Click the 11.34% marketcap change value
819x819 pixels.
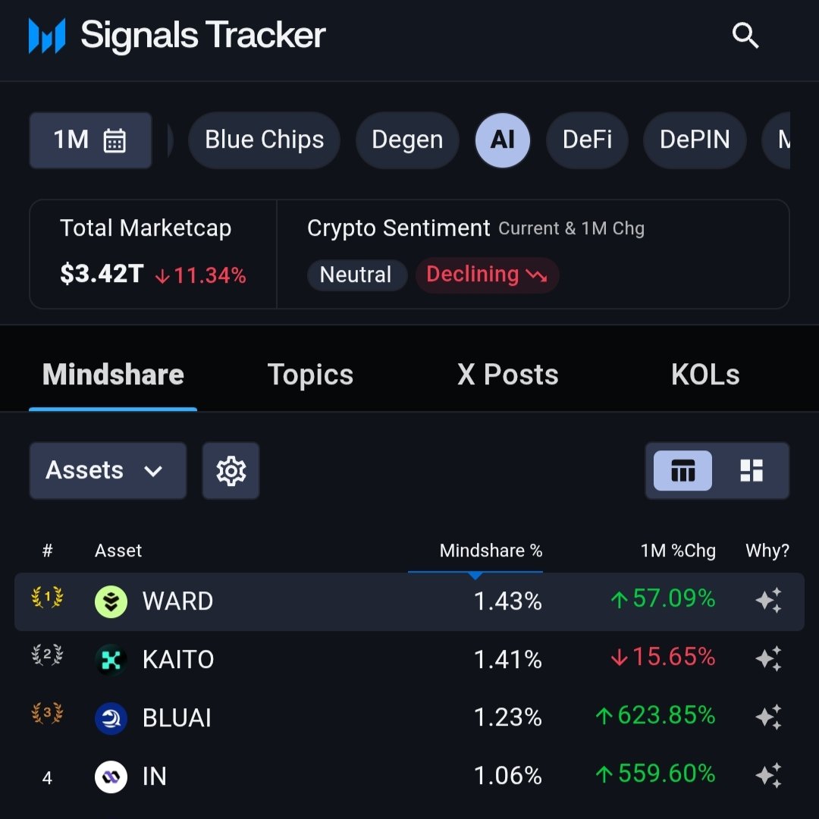point(200,275)
